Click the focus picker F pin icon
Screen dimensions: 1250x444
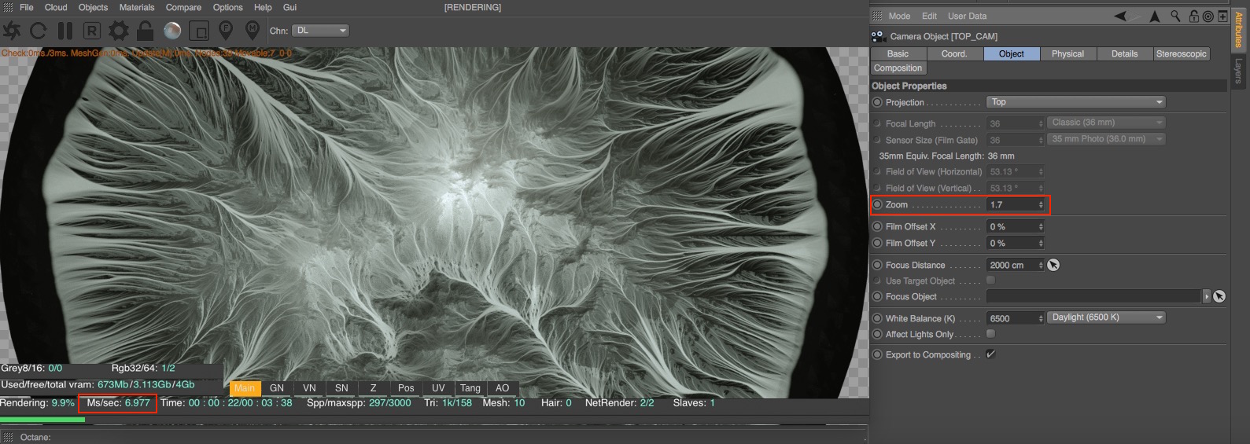[226, 31]
